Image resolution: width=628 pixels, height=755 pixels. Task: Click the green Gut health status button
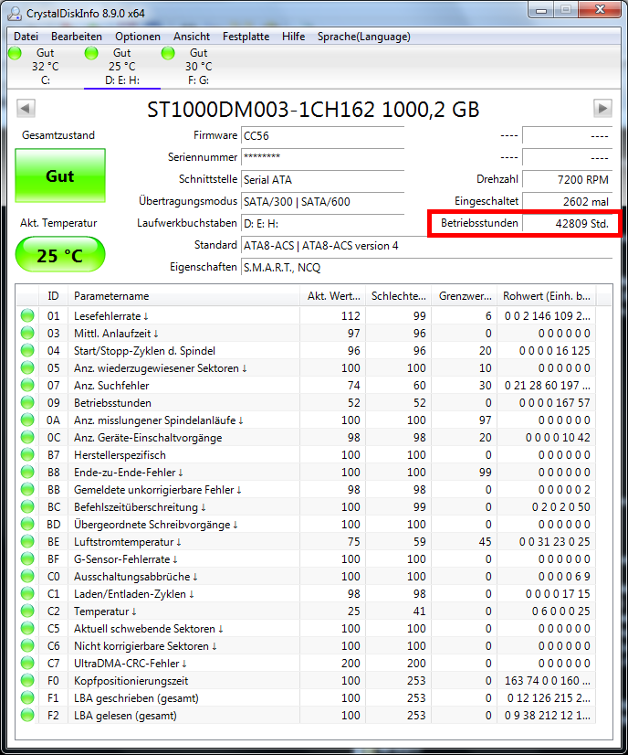click(60, 175)
